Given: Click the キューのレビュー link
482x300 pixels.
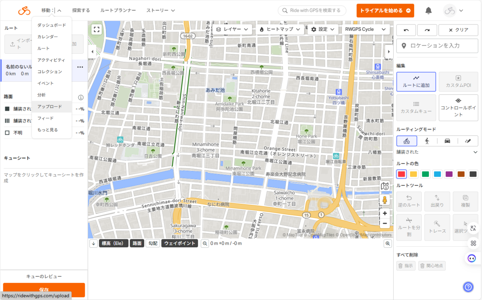Looking at the screenshot, I should 44,276.
